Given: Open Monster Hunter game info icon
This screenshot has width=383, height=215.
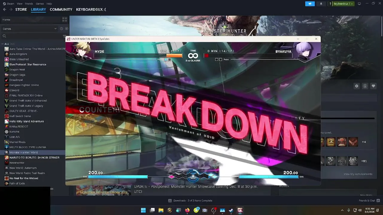Looking at the screenshot, I should tap(365, 86).
